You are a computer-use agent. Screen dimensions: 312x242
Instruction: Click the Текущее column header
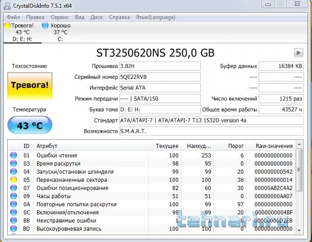165,146
